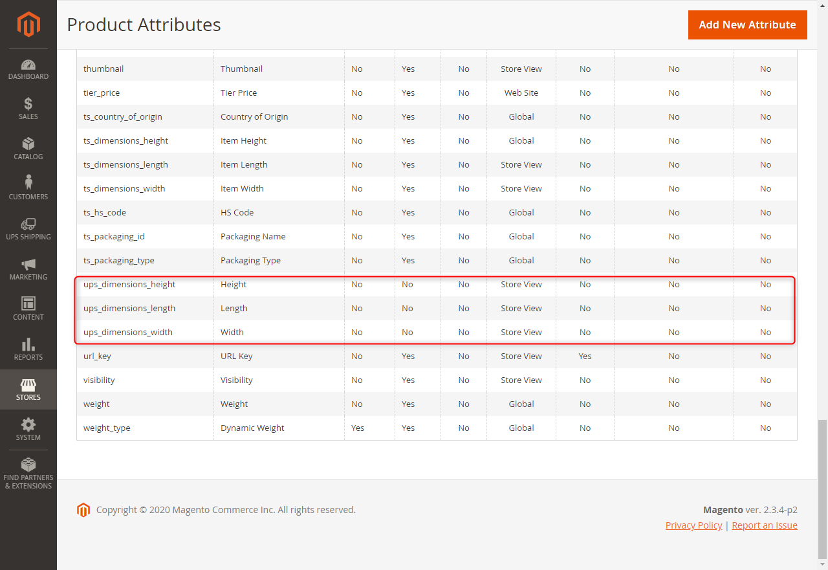Click the Packaging Type label
Viewport: 828px width, 570px height.
[251, 260]
